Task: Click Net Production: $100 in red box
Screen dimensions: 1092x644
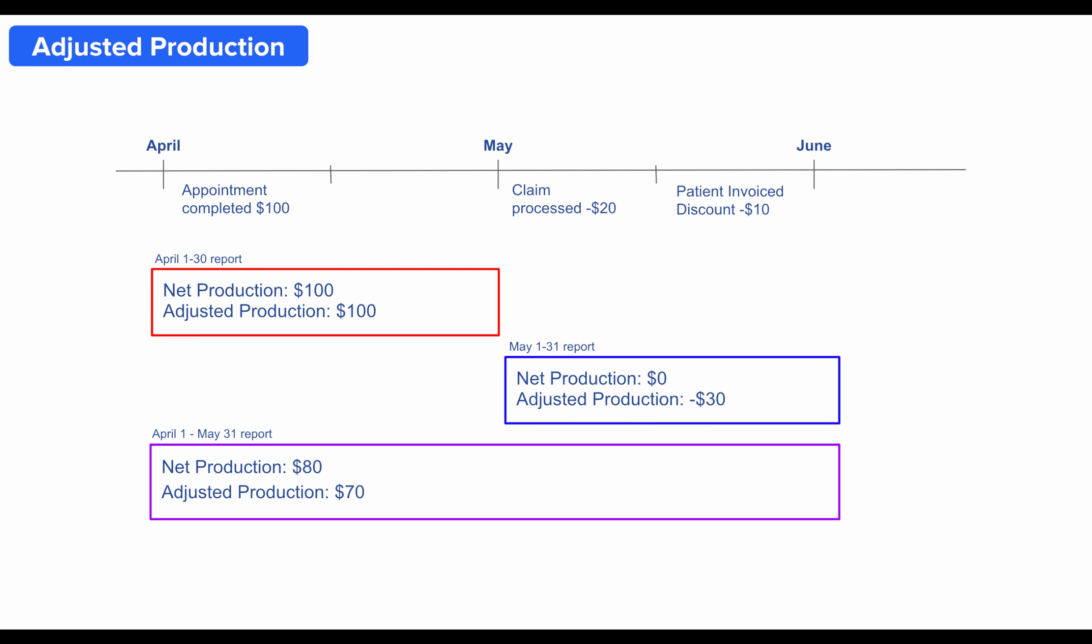Action: (x=248, y=290)
